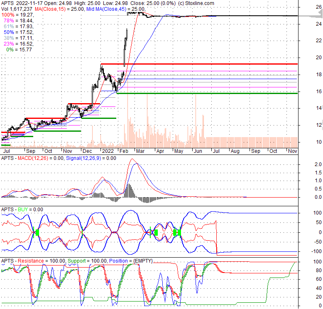Click the Feb month label on axis
The height and width of the screenshot is (309, 323).
pos(124,151)
